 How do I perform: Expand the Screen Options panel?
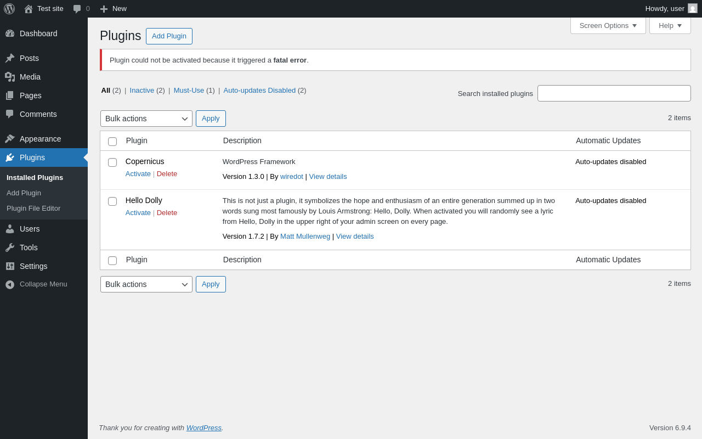coord(608,25)
